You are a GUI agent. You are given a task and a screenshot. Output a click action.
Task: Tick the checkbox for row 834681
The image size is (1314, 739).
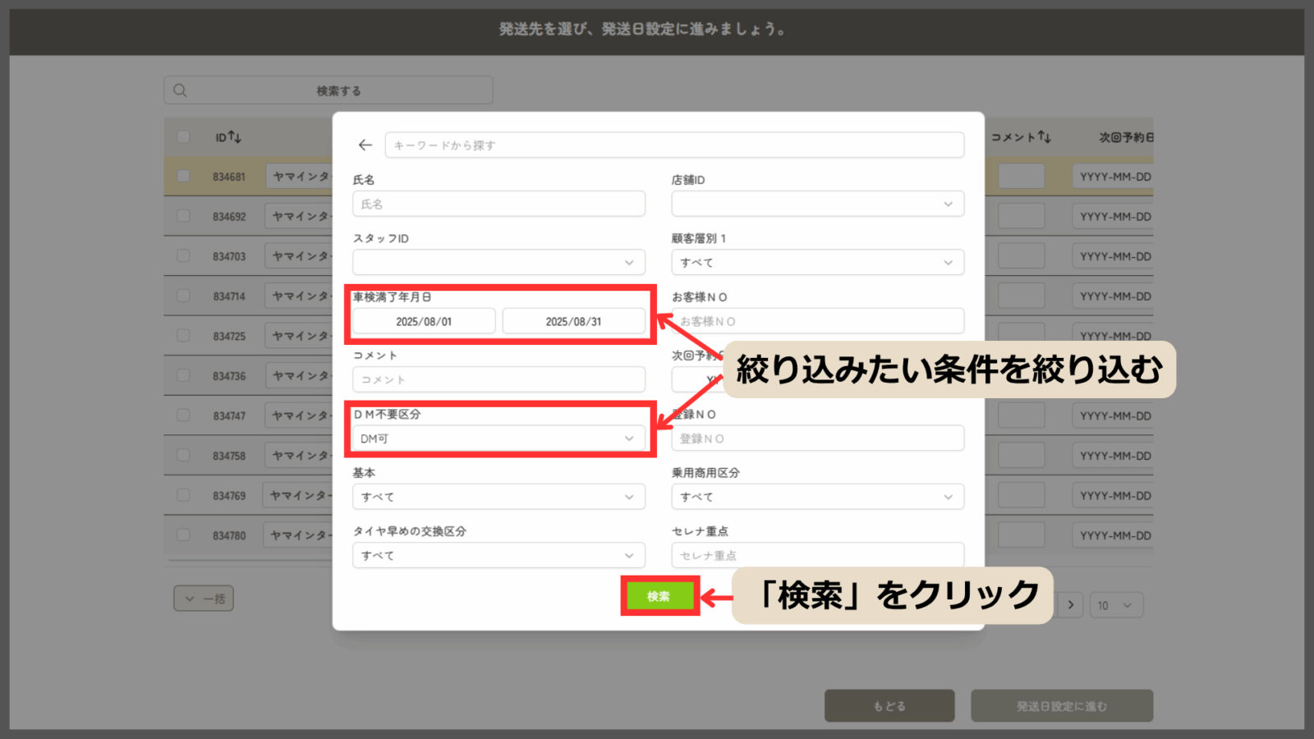[x=183, y=177]
